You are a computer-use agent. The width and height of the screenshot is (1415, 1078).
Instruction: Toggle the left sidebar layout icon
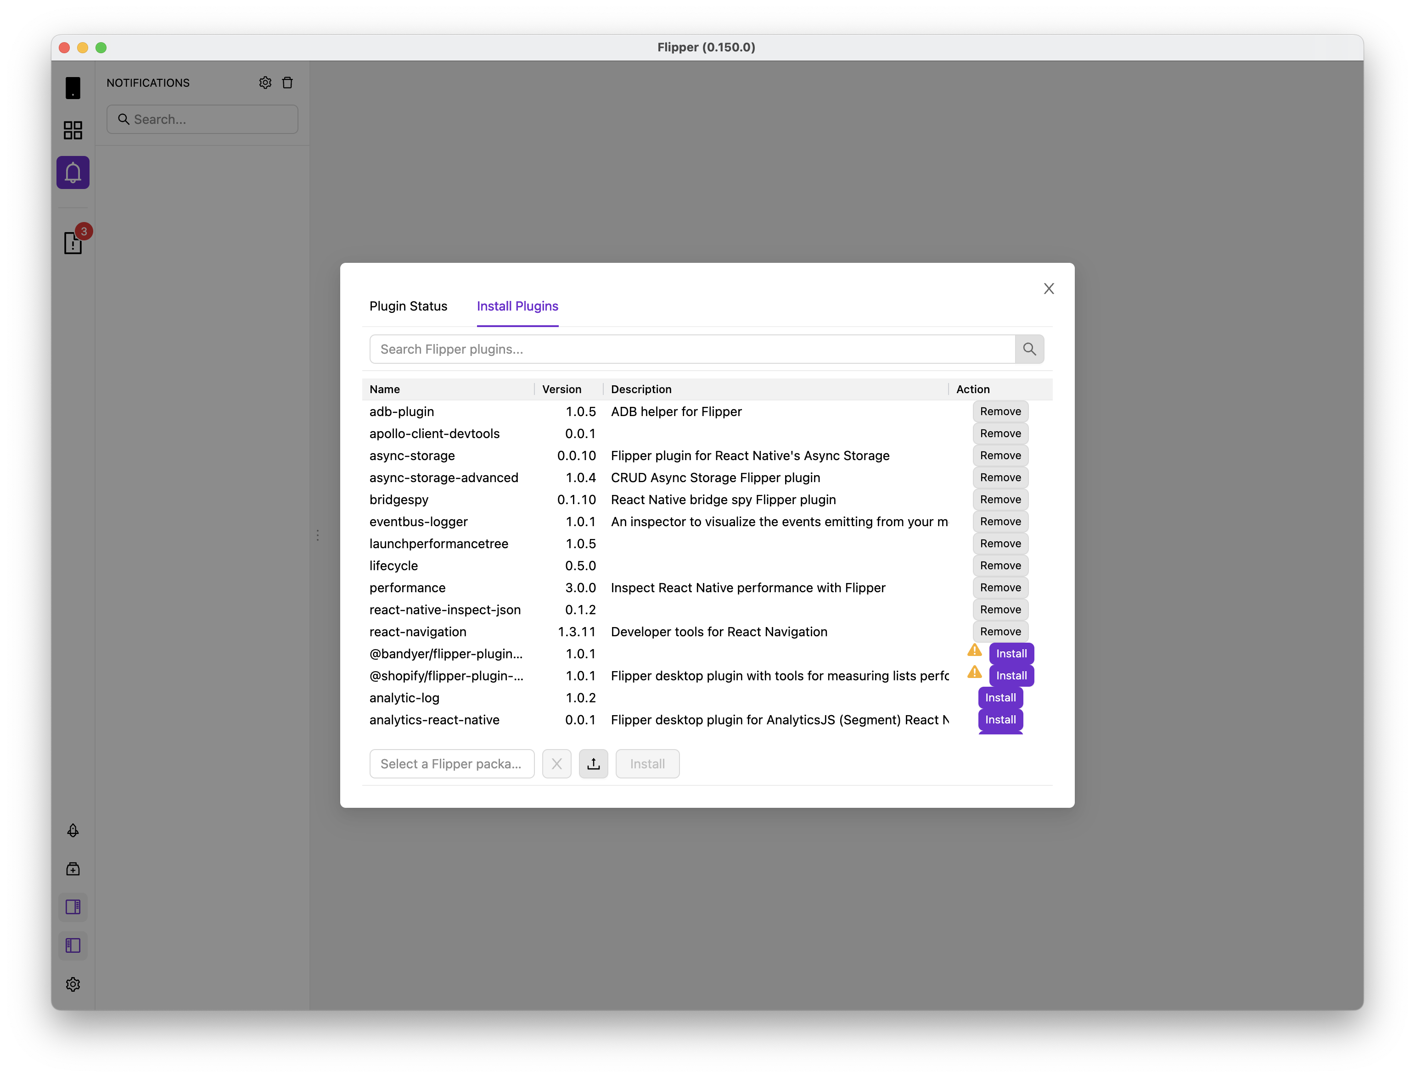pos(73,946)
